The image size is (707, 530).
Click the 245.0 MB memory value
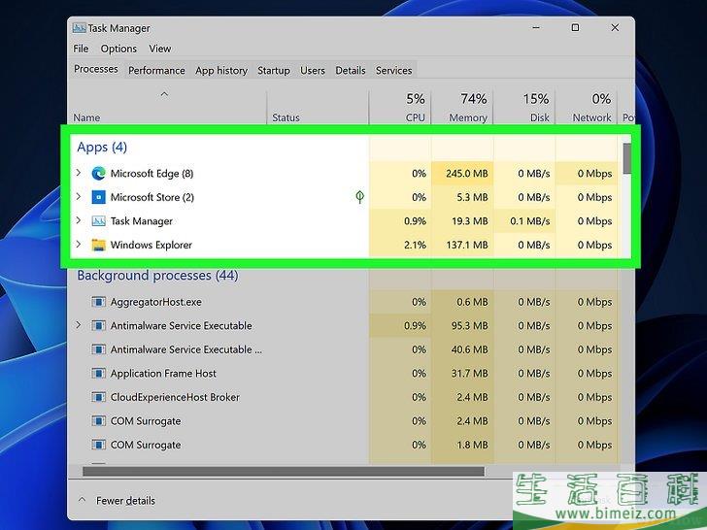(467, 174)
